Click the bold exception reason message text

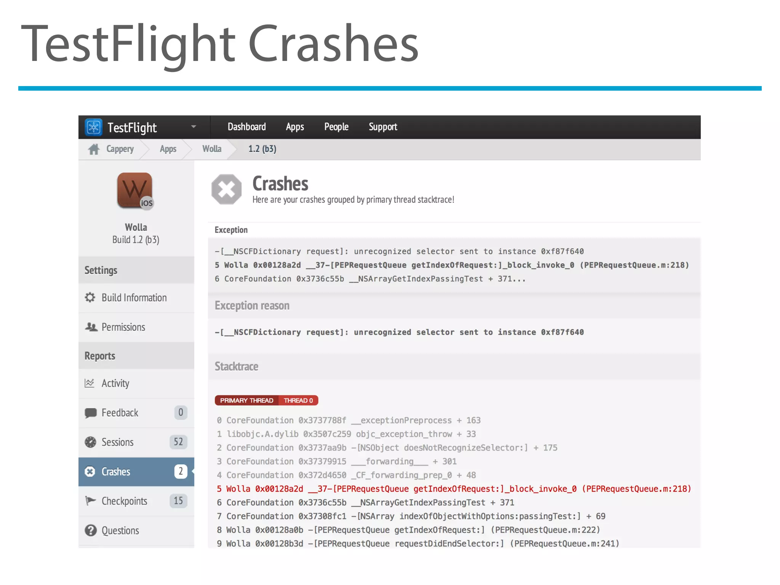click(399, 332)
